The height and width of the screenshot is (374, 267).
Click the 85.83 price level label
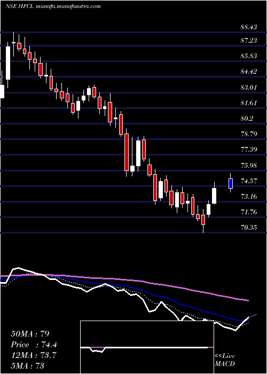(x=249, y=56)
